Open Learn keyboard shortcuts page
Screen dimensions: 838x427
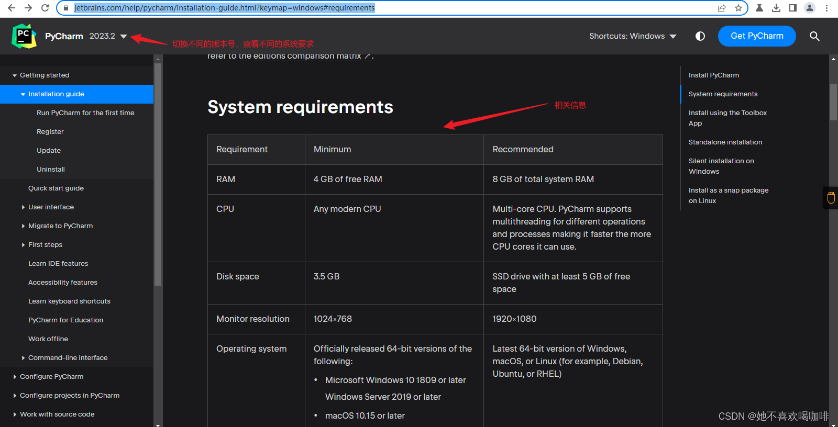[69, 301]
